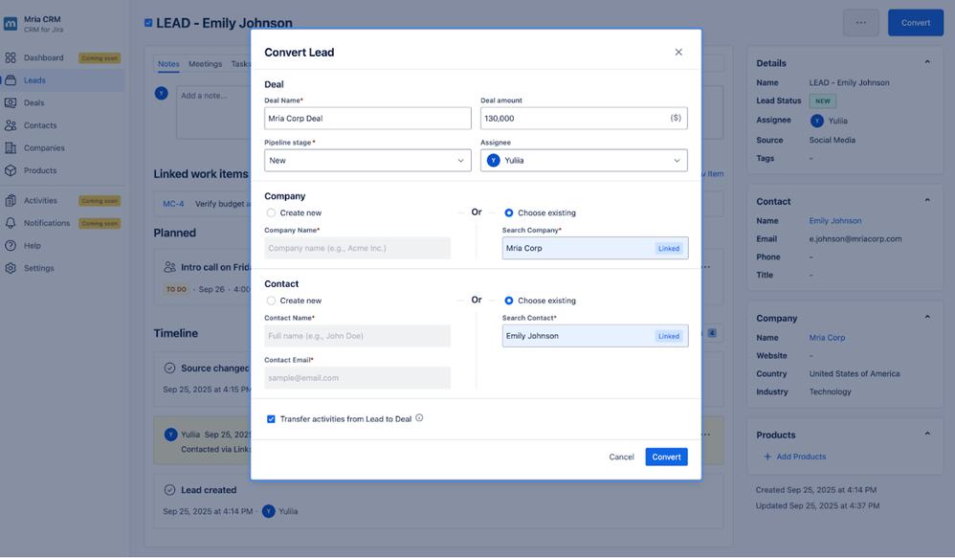This screenshot has width=955, height=558.
Task: Open the three-dots more options button
Action: 860,23
